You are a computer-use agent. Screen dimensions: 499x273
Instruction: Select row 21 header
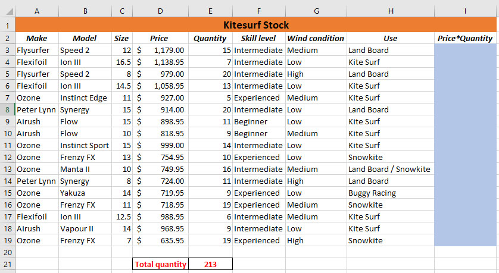(7, 265)
